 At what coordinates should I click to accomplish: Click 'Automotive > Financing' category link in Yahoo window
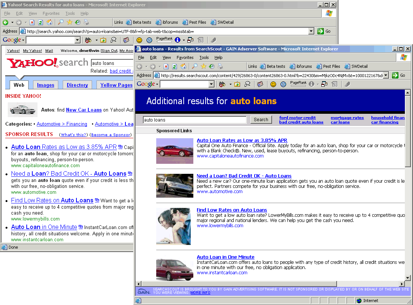(62, 124)
